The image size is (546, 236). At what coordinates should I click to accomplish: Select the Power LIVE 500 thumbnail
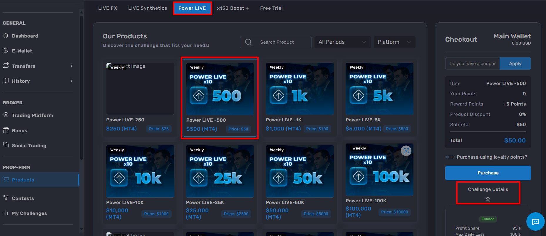click(x=220, y=89)
